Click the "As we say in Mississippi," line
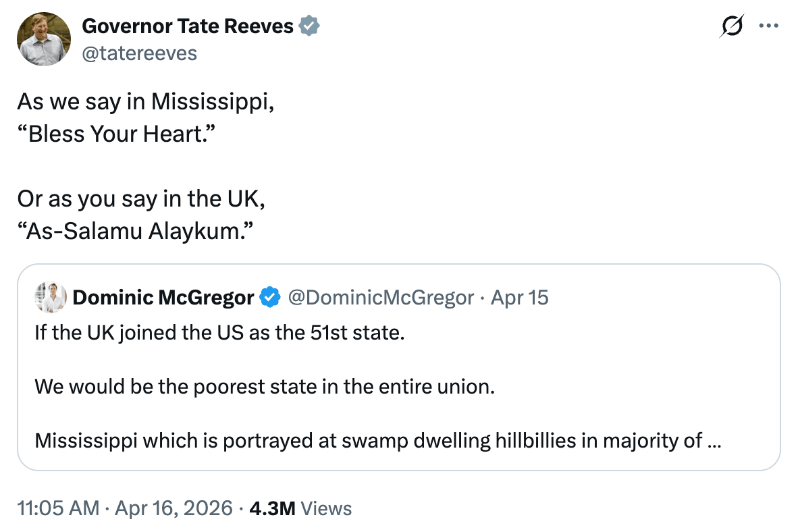 [146, 102]
